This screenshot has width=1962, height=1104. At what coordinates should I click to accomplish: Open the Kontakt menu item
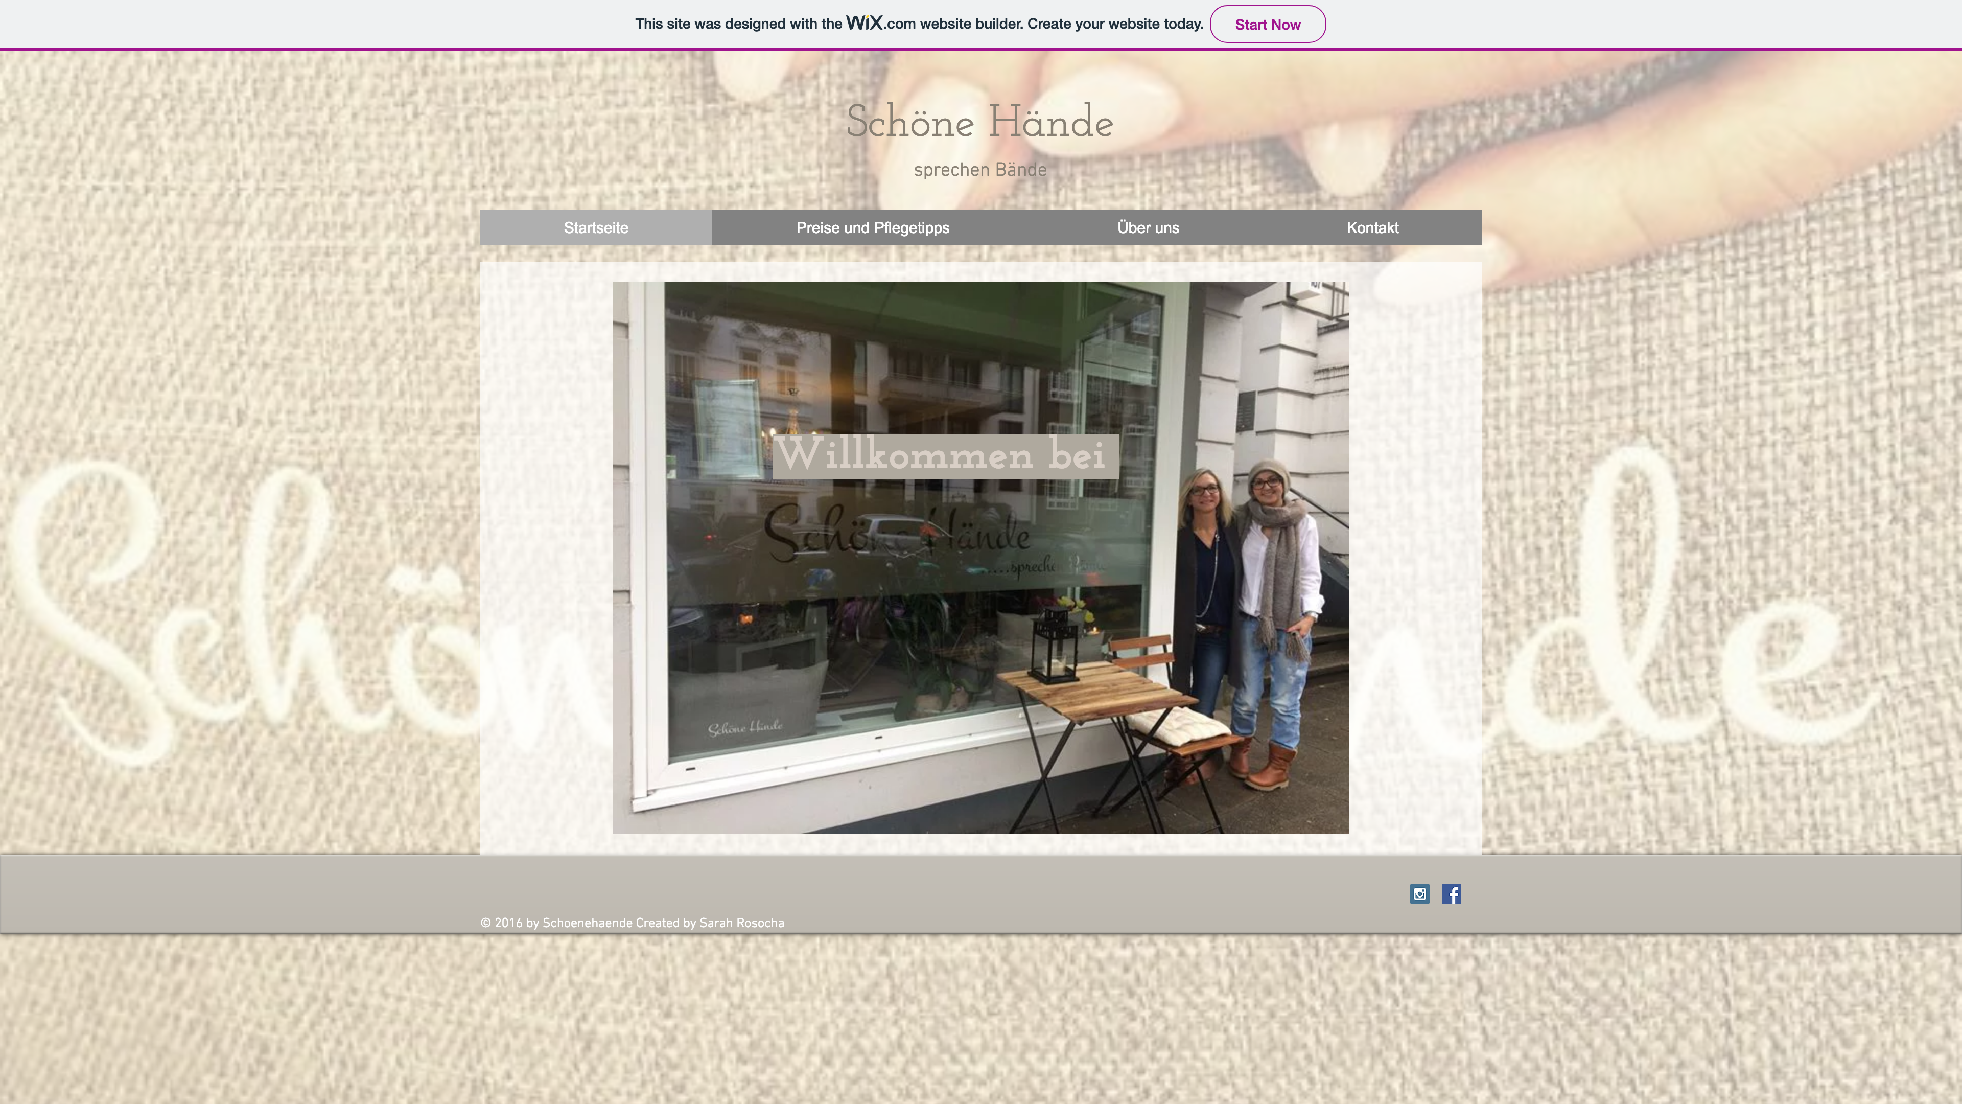pos(1372,228)
